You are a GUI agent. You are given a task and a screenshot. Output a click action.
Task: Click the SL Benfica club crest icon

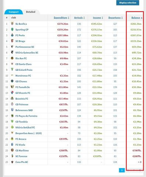(12, 24)
